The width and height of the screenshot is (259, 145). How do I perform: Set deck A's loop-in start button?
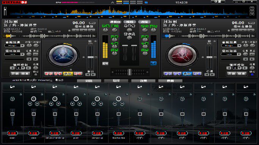tap(15, 74)
